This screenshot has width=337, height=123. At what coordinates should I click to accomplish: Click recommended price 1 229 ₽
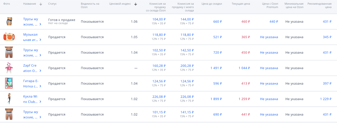[325, 99]
